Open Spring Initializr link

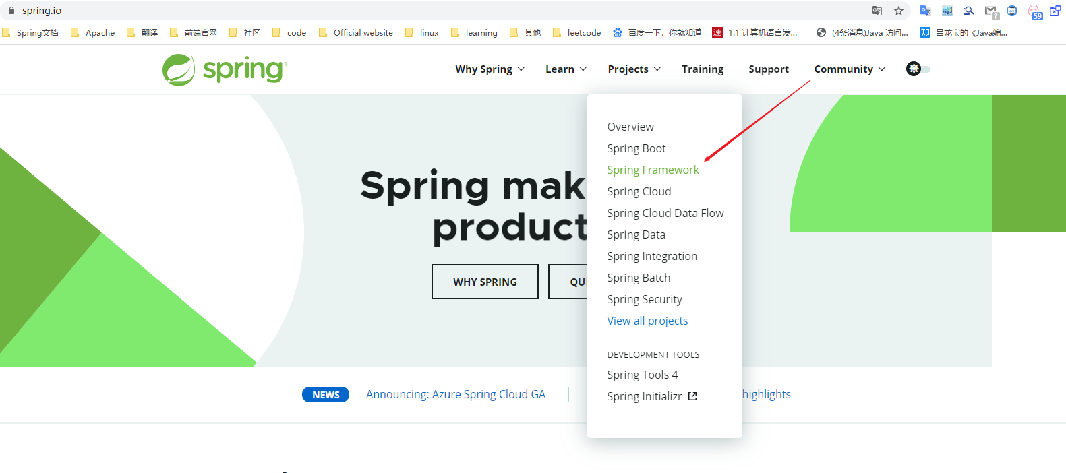click(x=645, y=396)
